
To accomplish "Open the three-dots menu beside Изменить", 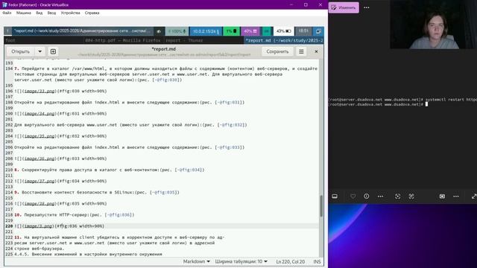I will coord(367,7).
